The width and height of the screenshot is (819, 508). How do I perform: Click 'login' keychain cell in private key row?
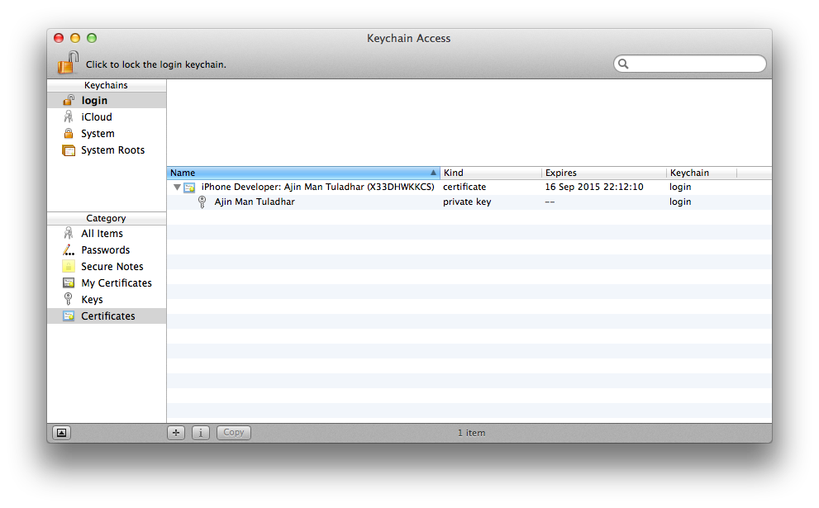(680, 202)
